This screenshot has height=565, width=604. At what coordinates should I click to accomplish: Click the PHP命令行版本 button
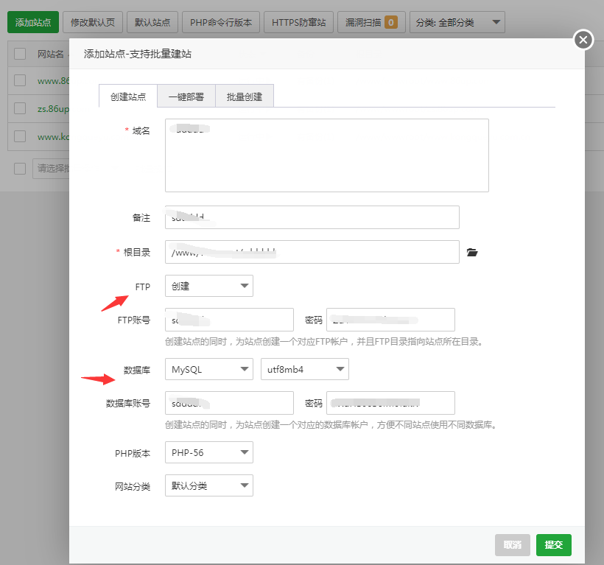(x=221, y=22)
